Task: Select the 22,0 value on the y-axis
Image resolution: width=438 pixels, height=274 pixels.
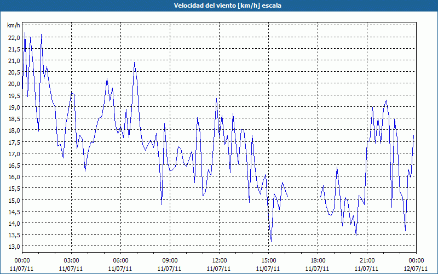Action: 14,37
